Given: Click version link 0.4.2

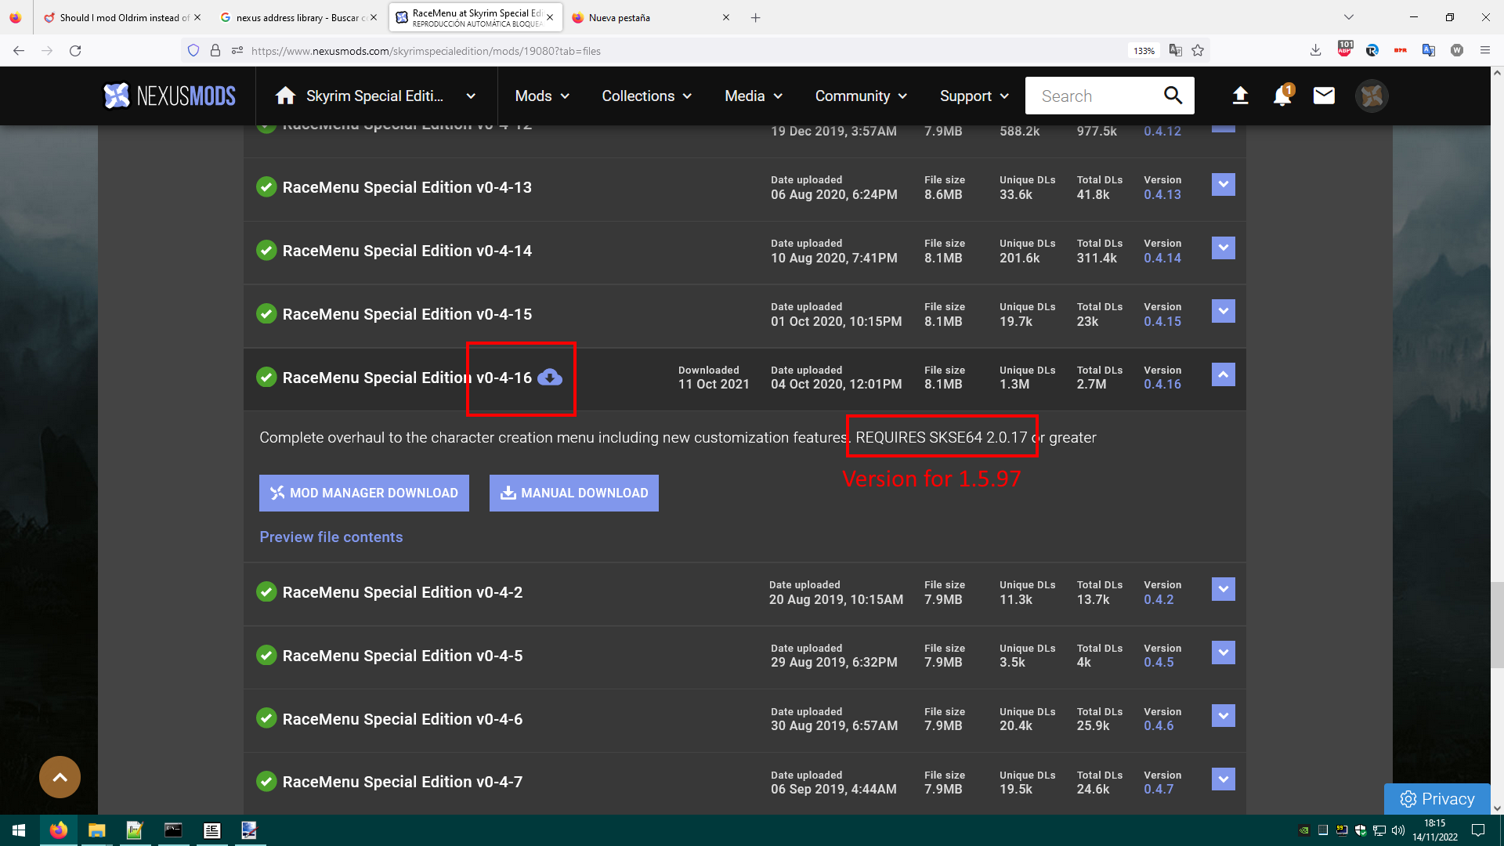Looking at the screenshot, I should click(x=1159, y=600).
